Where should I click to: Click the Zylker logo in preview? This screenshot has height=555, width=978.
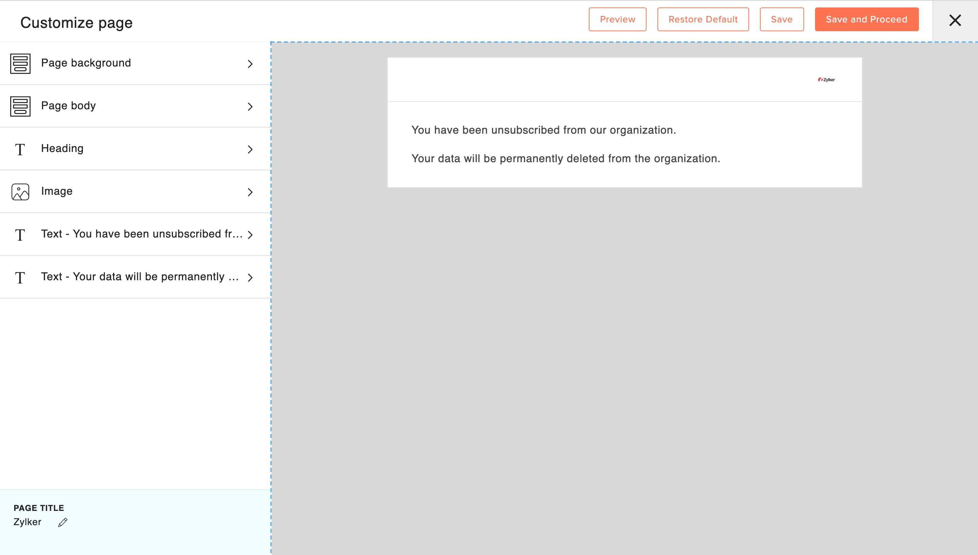(826, 80)
